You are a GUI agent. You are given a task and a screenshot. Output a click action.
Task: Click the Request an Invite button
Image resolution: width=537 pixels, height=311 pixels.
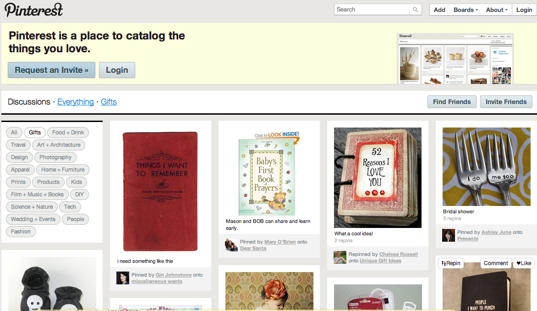tap(51, 70)
